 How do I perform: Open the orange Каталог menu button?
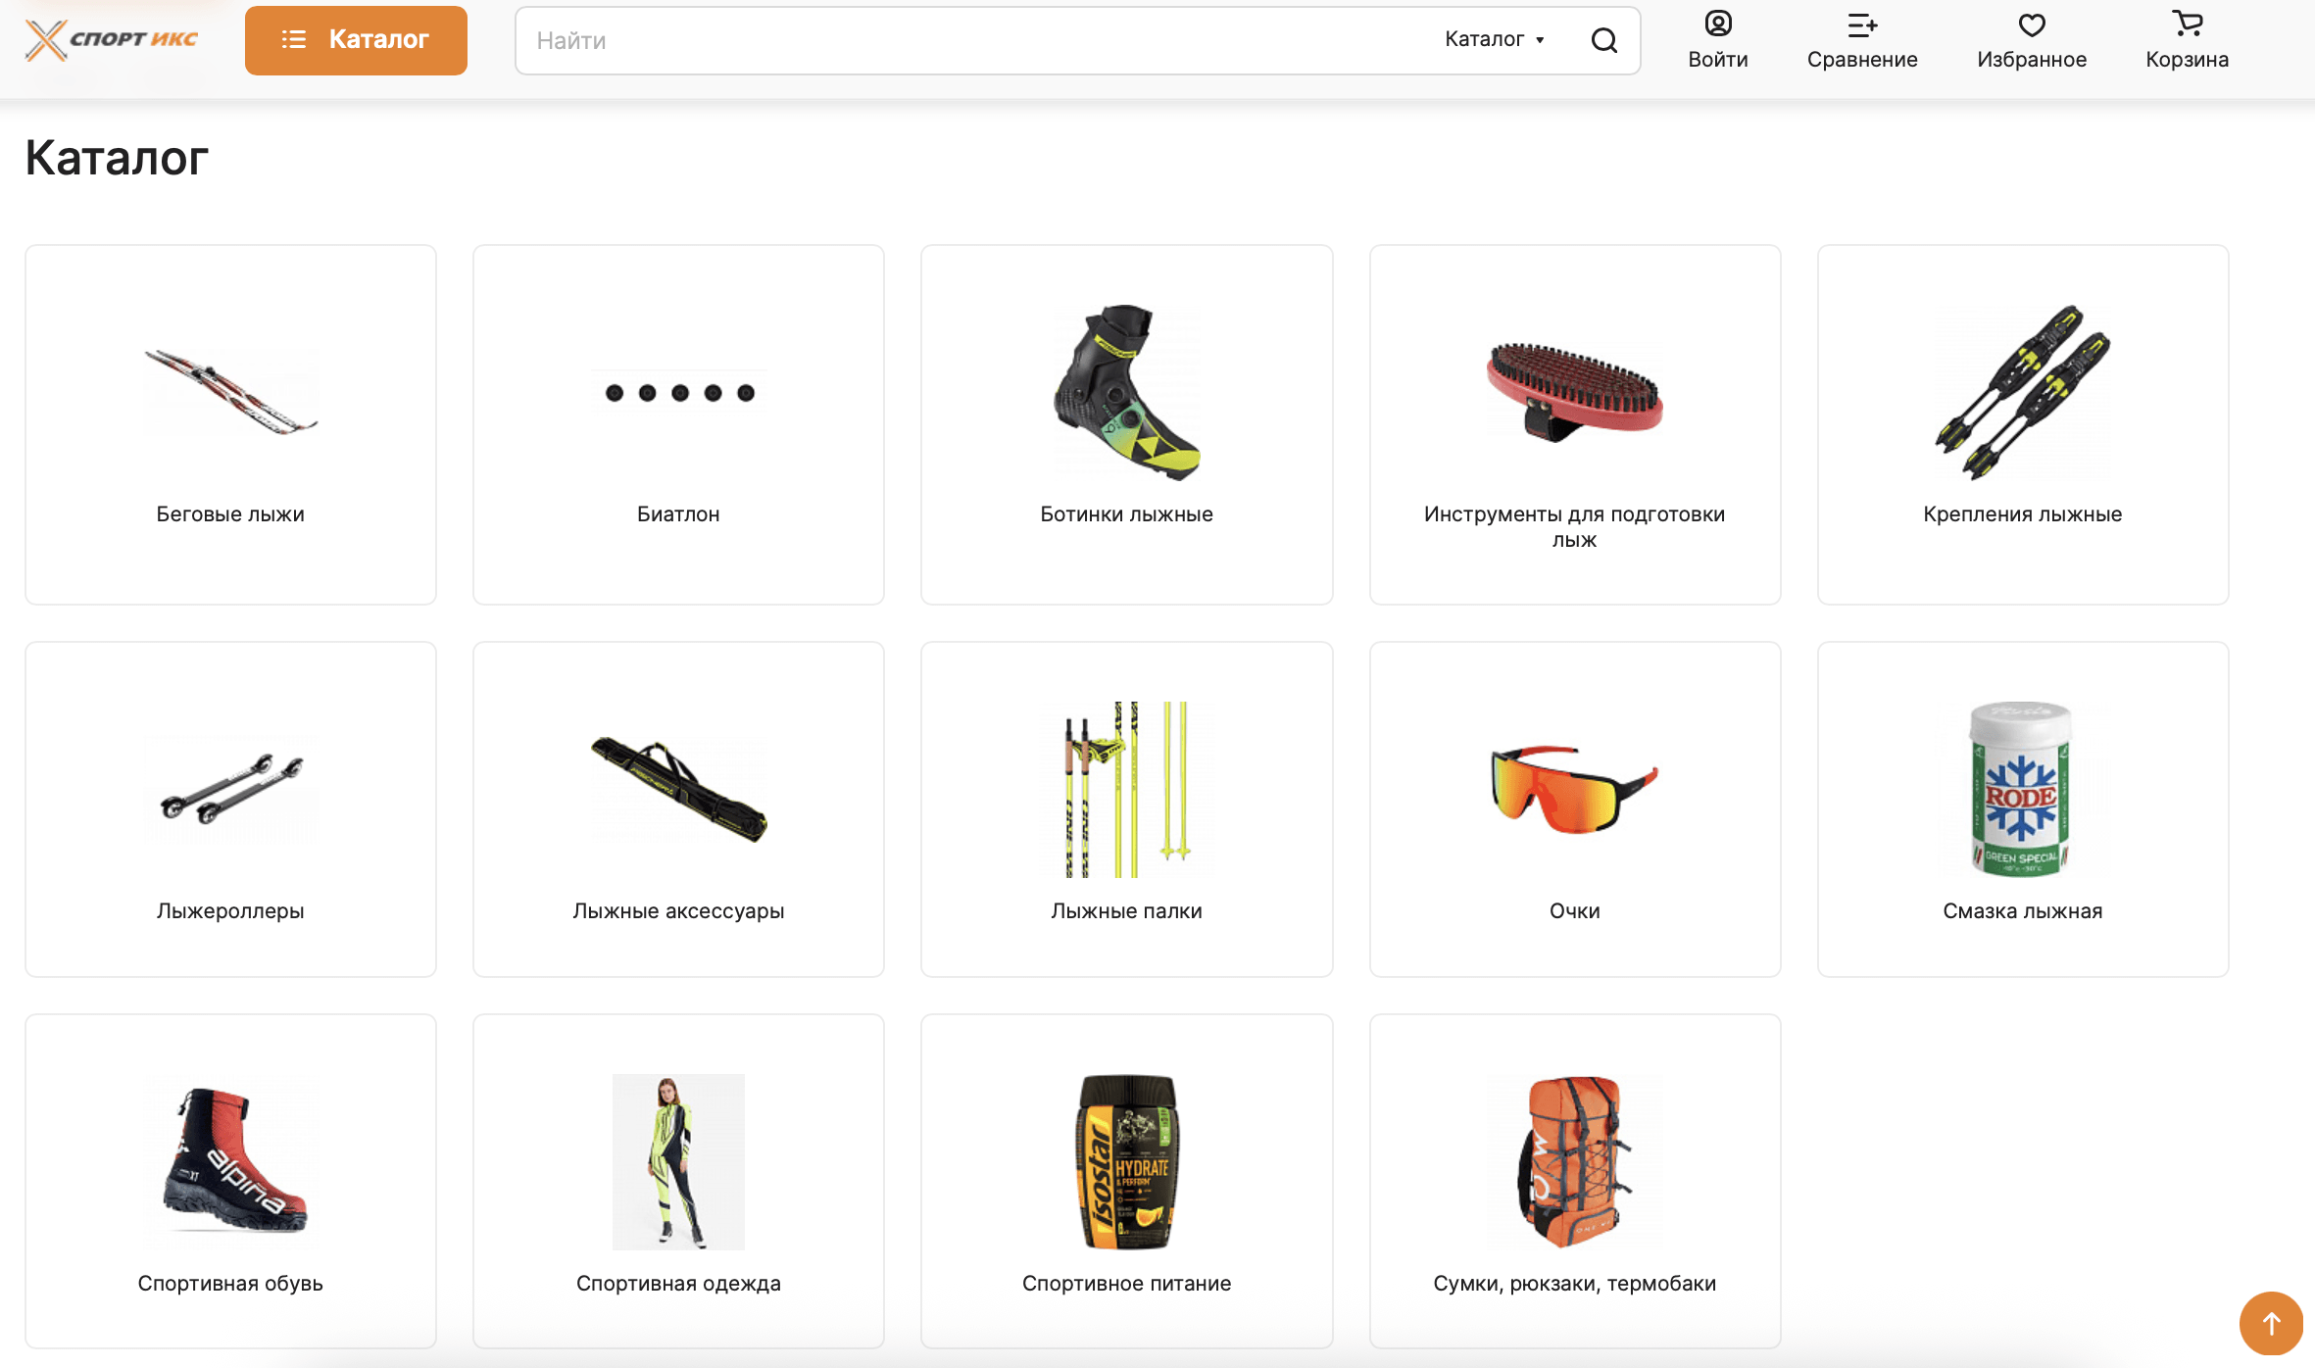click(356, 40)
